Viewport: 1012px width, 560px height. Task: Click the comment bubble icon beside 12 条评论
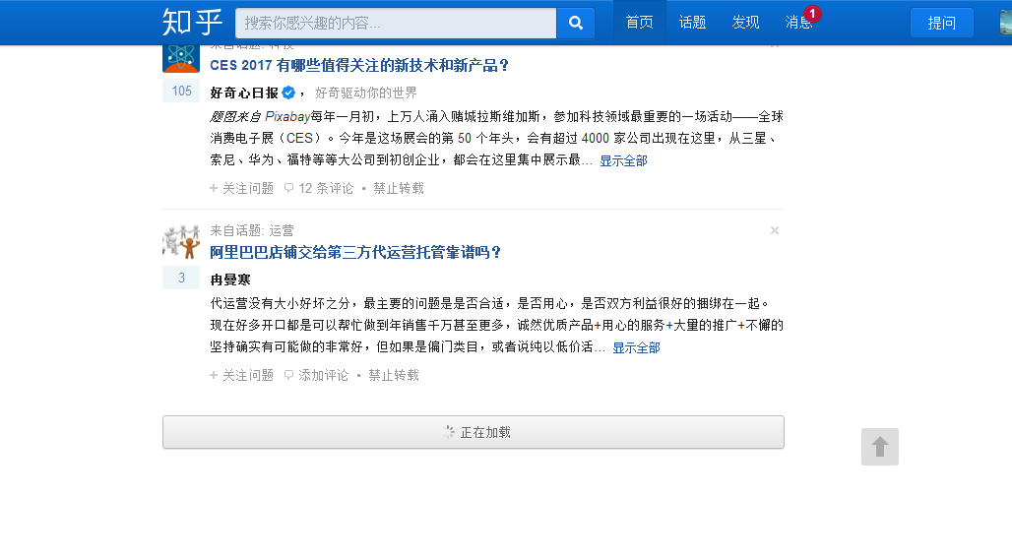289,188
